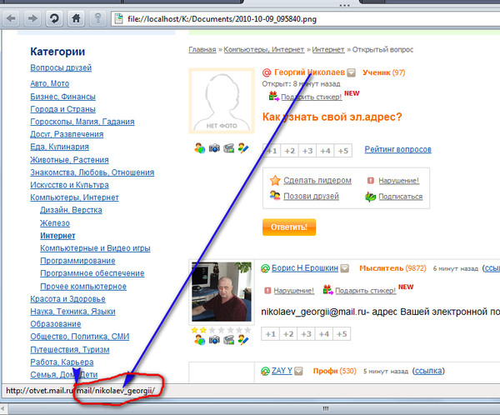Click the green @ icon beside Борис Н.Ерошкин
Image resolution: width=500 pixels, height=415 pixels.
[265, 268]
